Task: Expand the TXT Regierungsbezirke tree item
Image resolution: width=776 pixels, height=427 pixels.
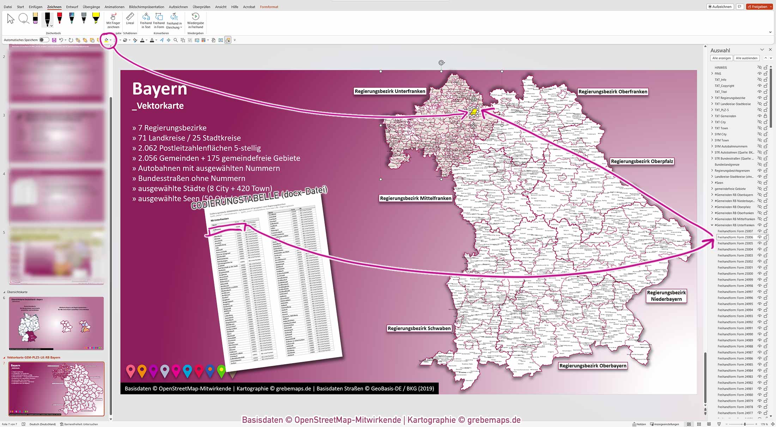Action: click(x=713, y=98)
